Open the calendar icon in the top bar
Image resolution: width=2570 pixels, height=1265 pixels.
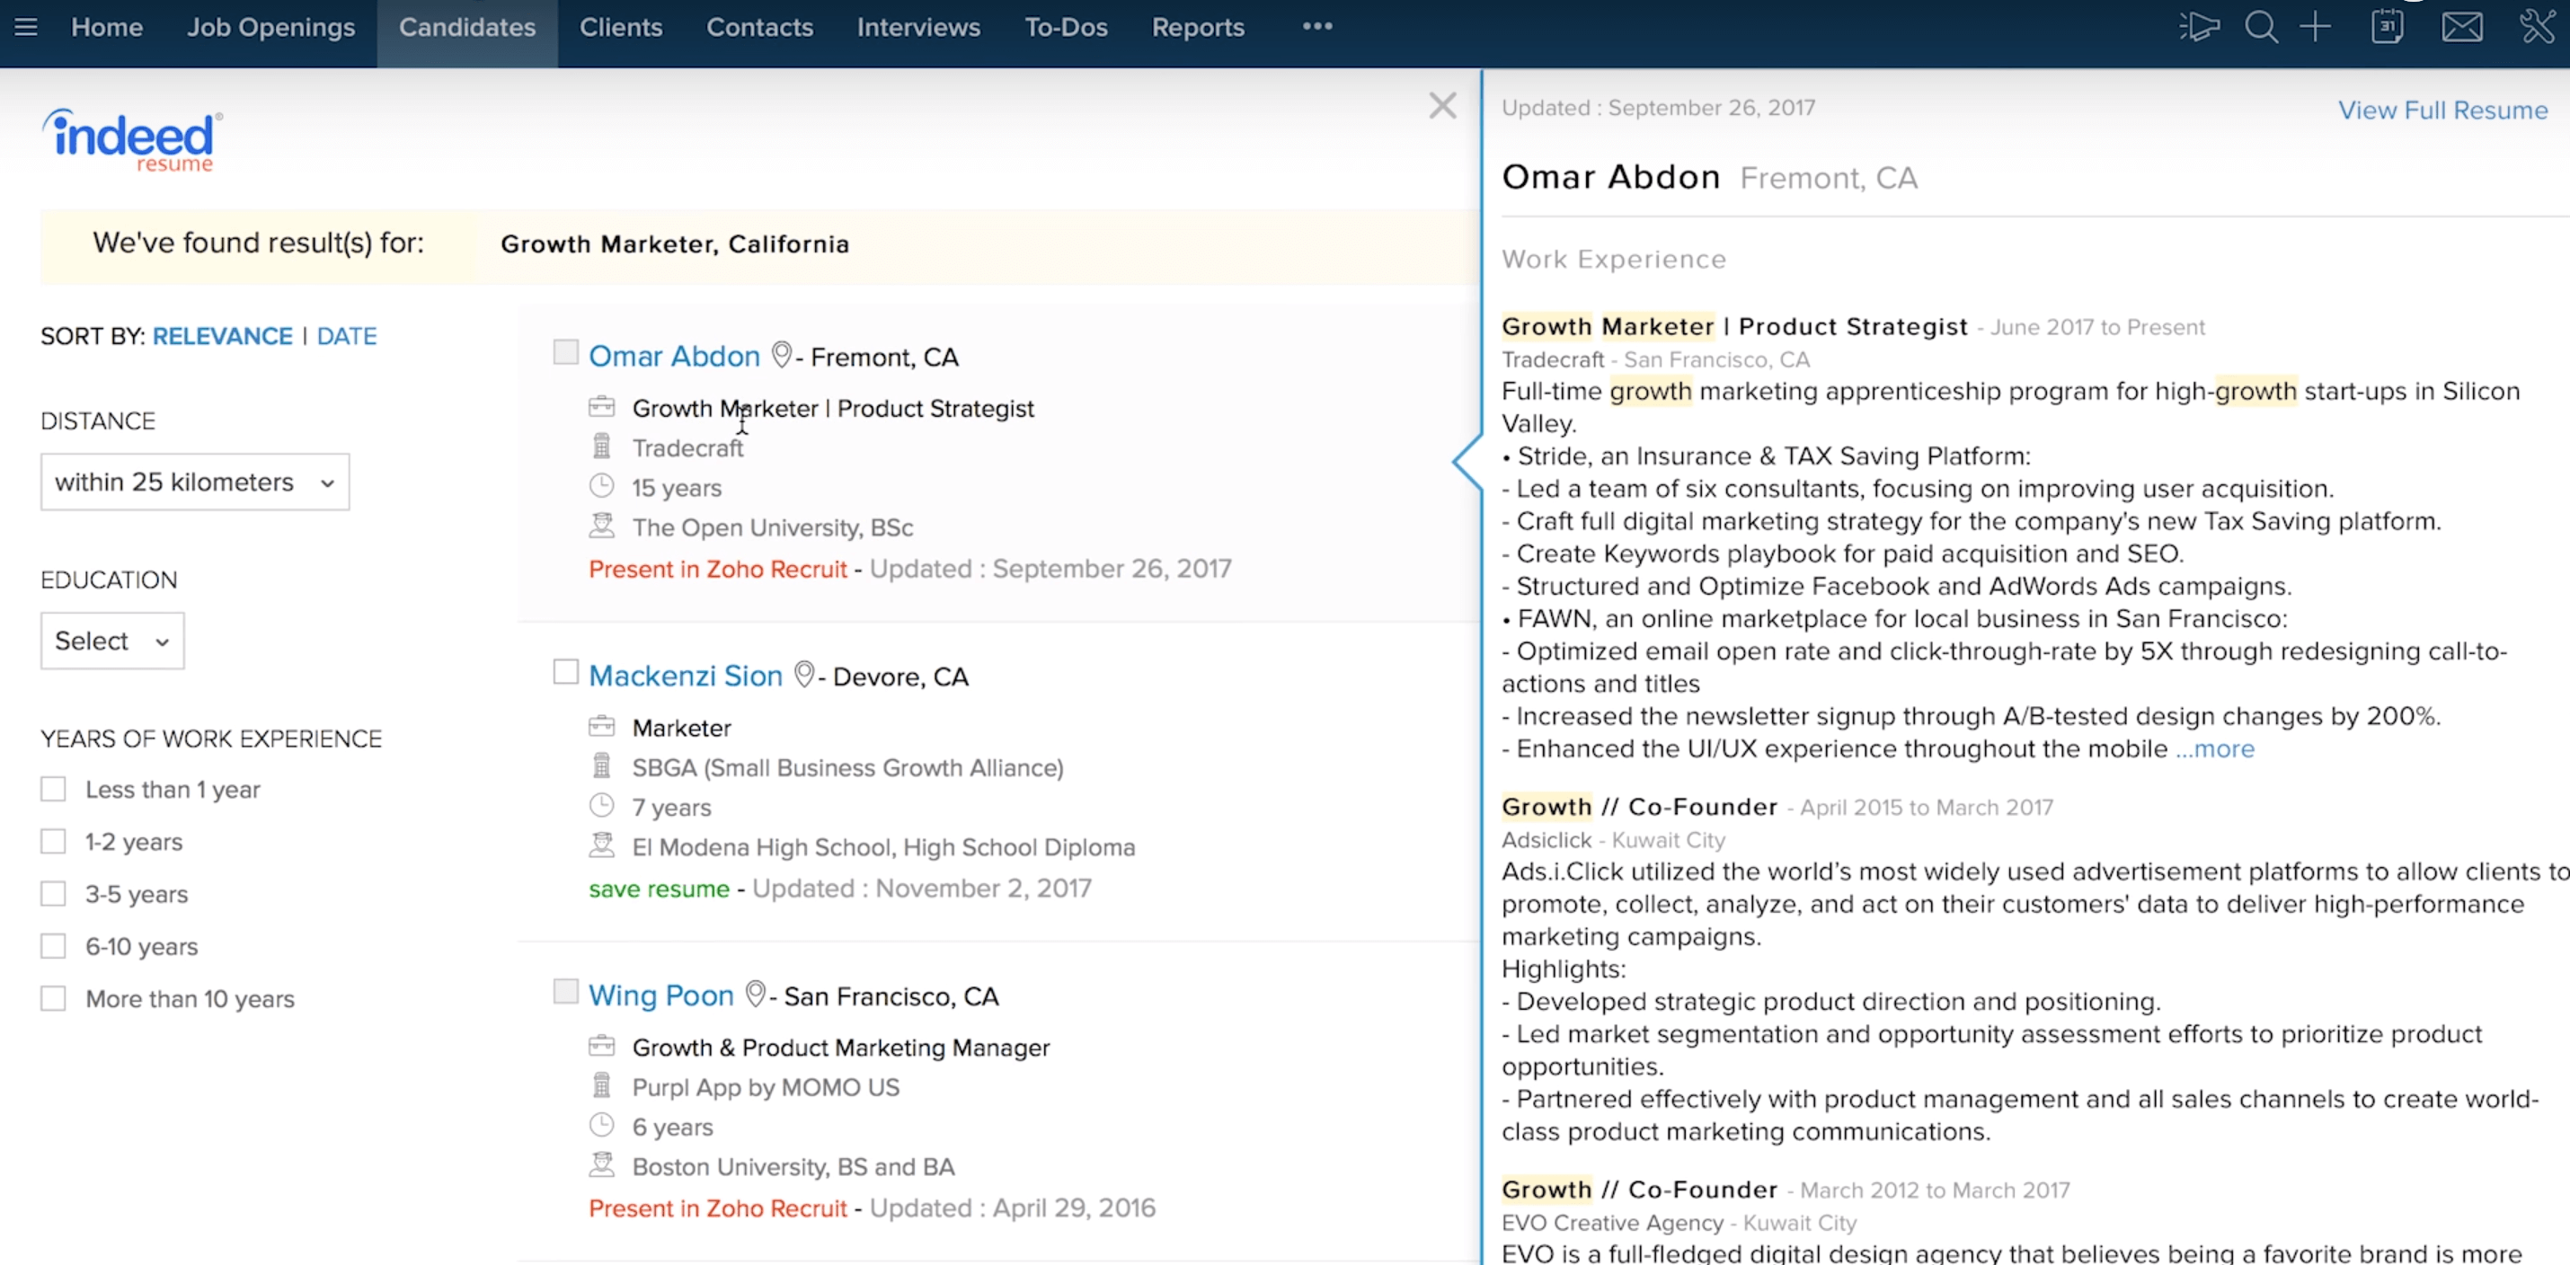pyautogui.click(x=2388, y=27)
